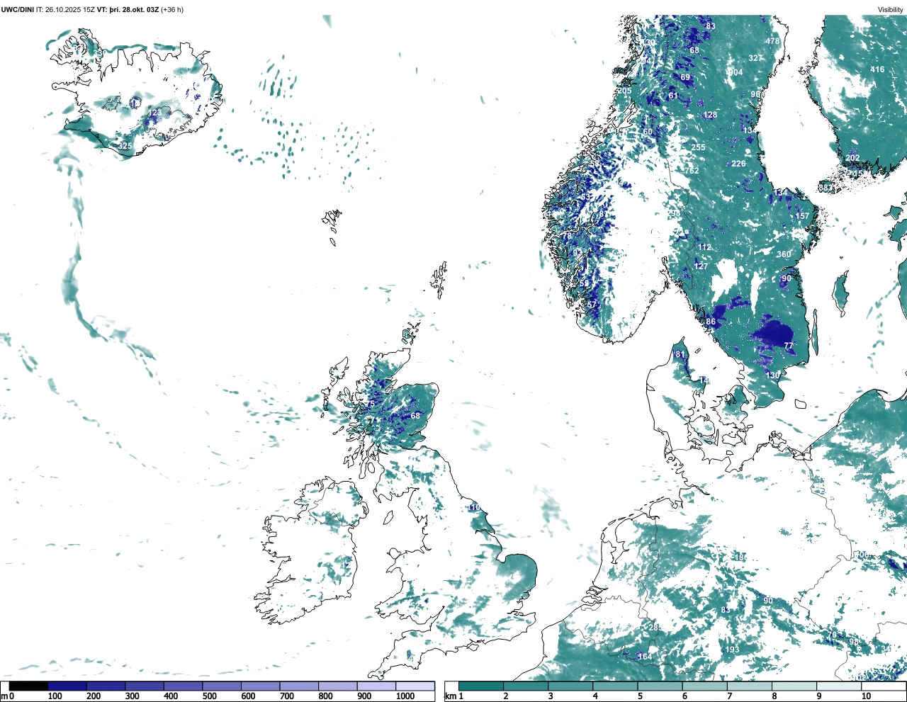
Task: Click visibility value 205 on Norwegian coast
Action: (624, 91)
